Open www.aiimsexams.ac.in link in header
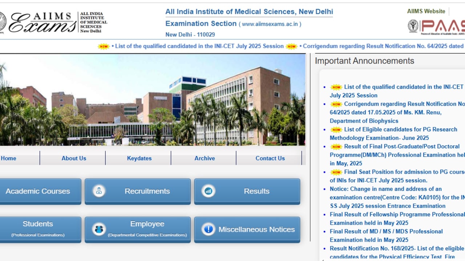Screen dimensions: 465x261 click(x=270, y=24)
